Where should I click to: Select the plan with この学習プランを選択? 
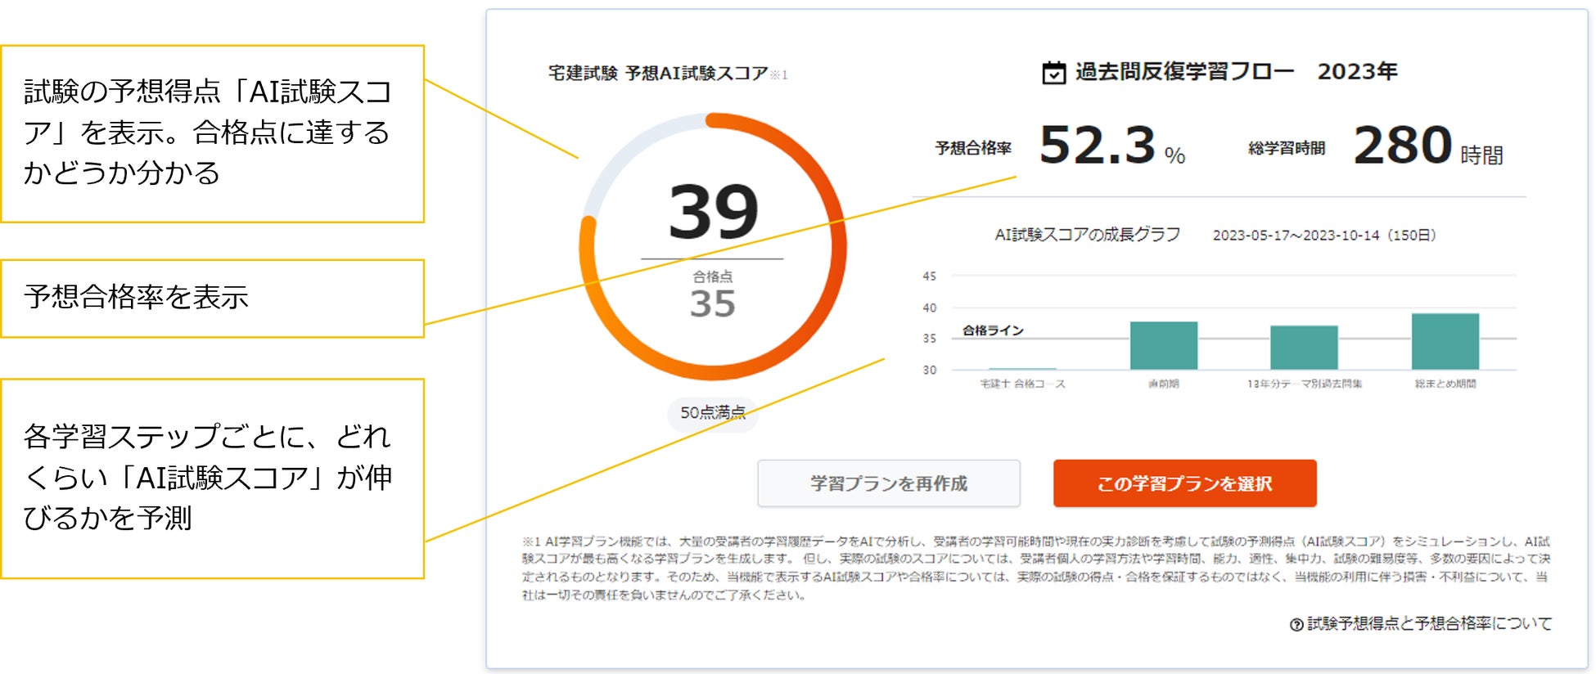[x=1184, y=483]
